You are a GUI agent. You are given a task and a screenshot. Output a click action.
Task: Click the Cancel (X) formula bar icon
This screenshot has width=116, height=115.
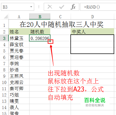point(50,7)
